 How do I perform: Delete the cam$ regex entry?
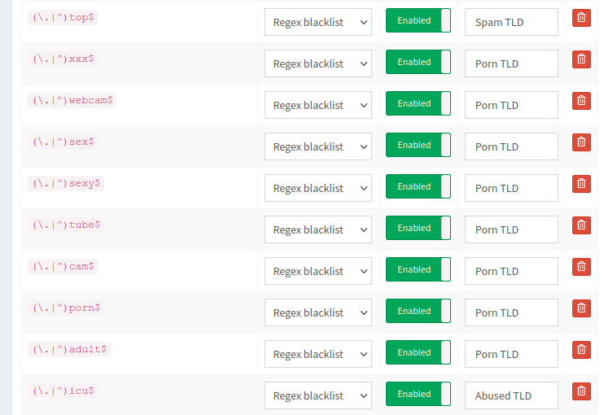click(581, 267)
